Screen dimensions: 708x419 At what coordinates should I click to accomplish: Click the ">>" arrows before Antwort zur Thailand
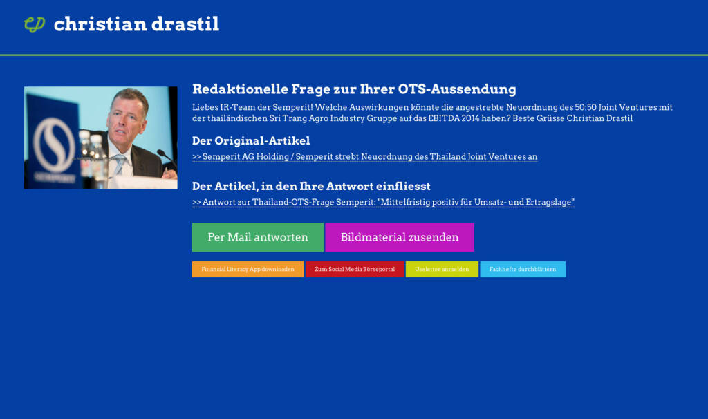tap(196, 203)
